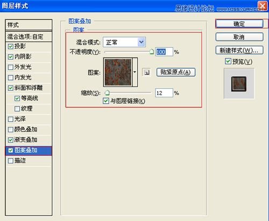Click the style preview thumbnail
The height and width of the screenshot is (221, 269).
pos(239,84)
